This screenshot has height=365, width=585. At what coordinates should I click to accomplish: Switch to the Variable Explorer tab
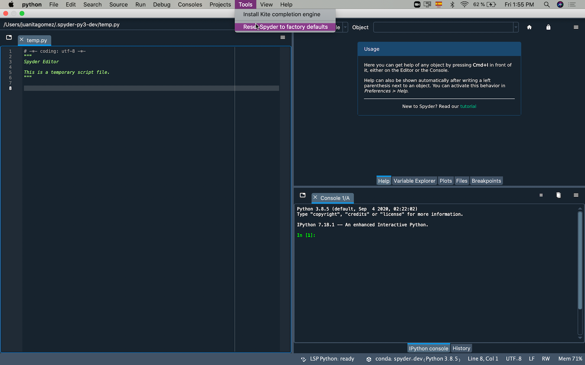(414, 181)
